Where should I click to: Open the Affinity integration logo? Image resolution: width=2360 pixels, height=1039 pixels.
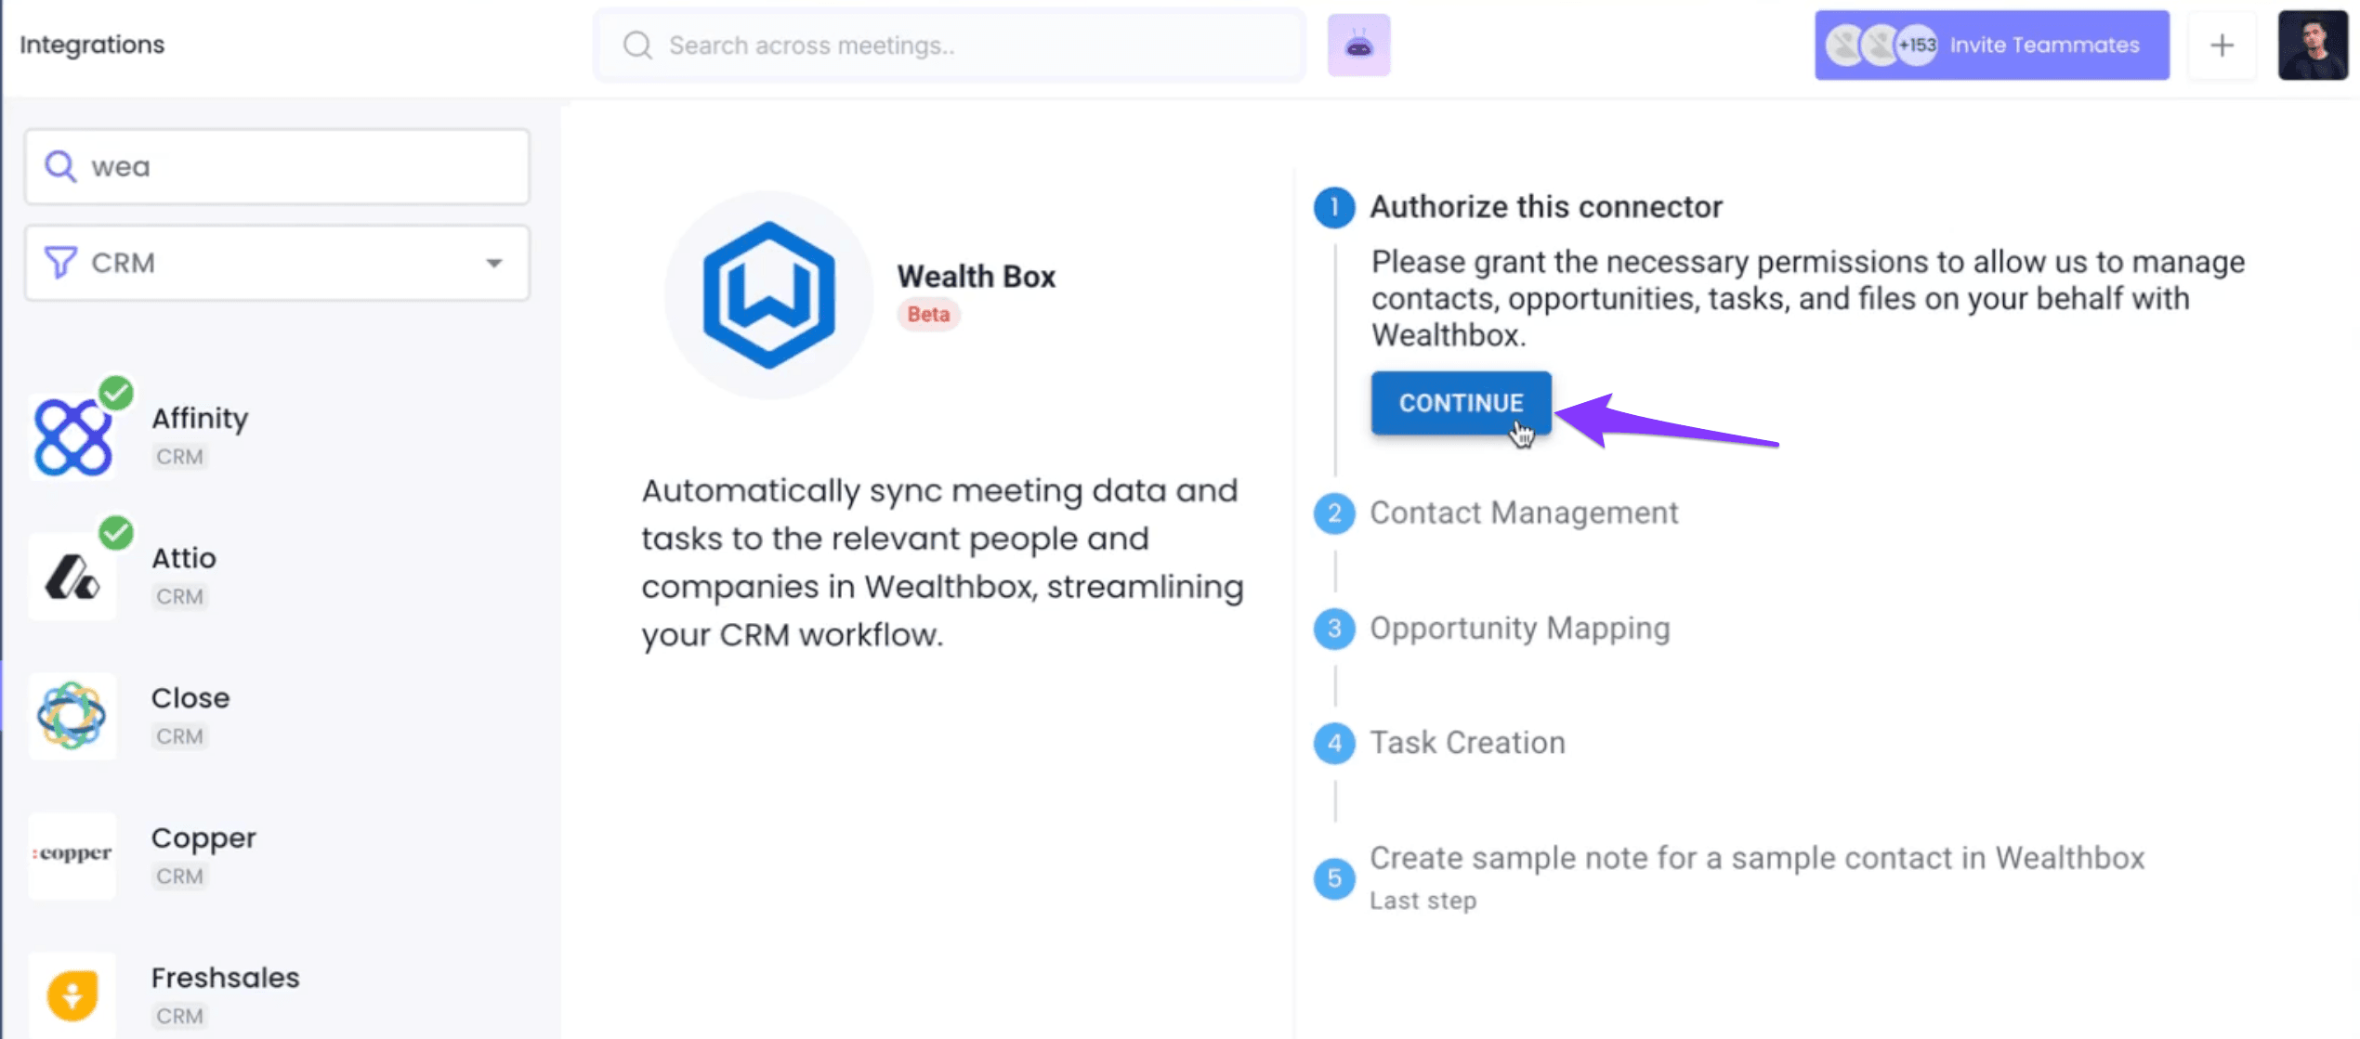tap(72, 437)
